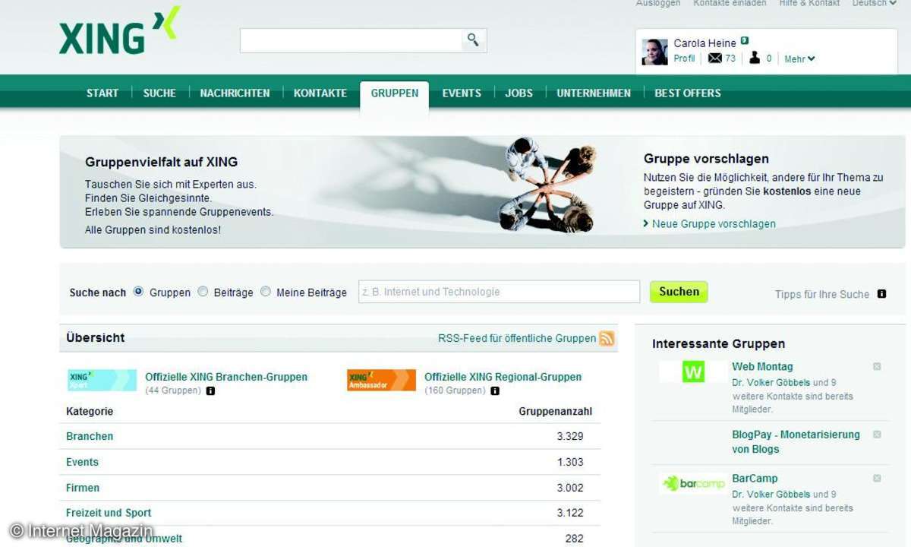This screenshot has height=547, width=911.
Task: Click the XING Ambassador badge image
Action: point(381,380)
